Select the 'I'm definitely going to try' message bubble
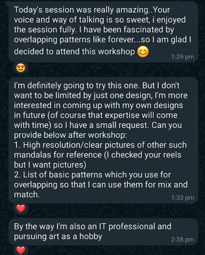The image size is (205, 255). pyautogui.click(x=103, y=140)
